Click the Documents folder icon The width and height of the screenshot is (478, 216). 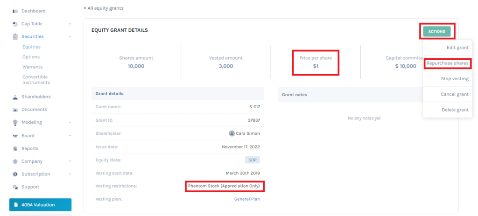pos(15,110)
